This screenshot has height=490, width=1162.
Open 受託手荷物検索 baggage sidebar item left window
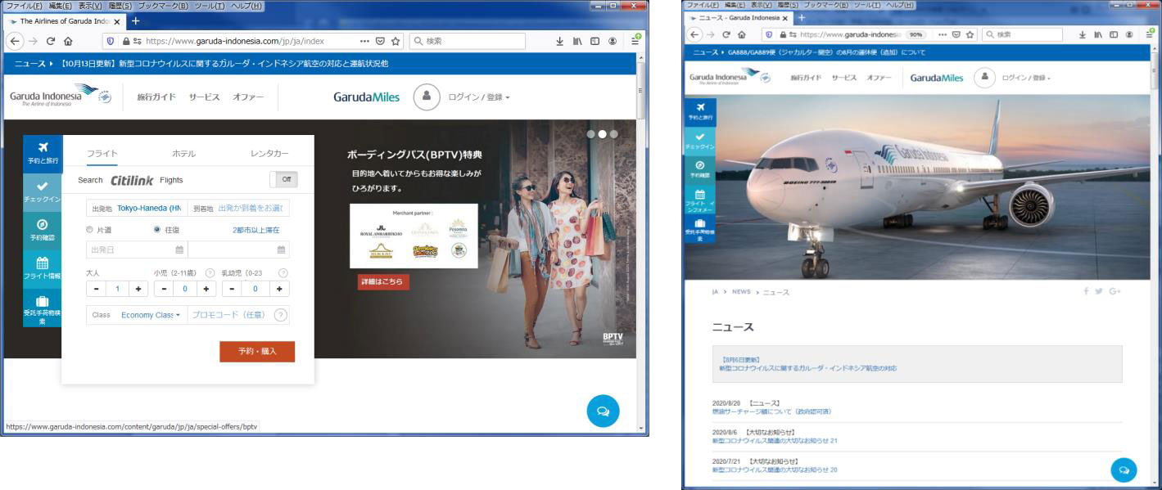pyautogui.click(x=43, y=308)
